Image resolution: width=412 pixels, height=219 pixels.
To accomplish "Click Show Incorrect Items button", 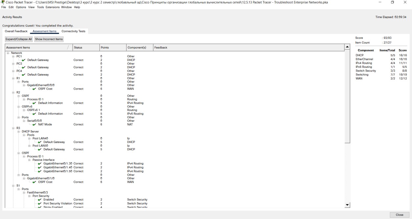I will (49, 39).
